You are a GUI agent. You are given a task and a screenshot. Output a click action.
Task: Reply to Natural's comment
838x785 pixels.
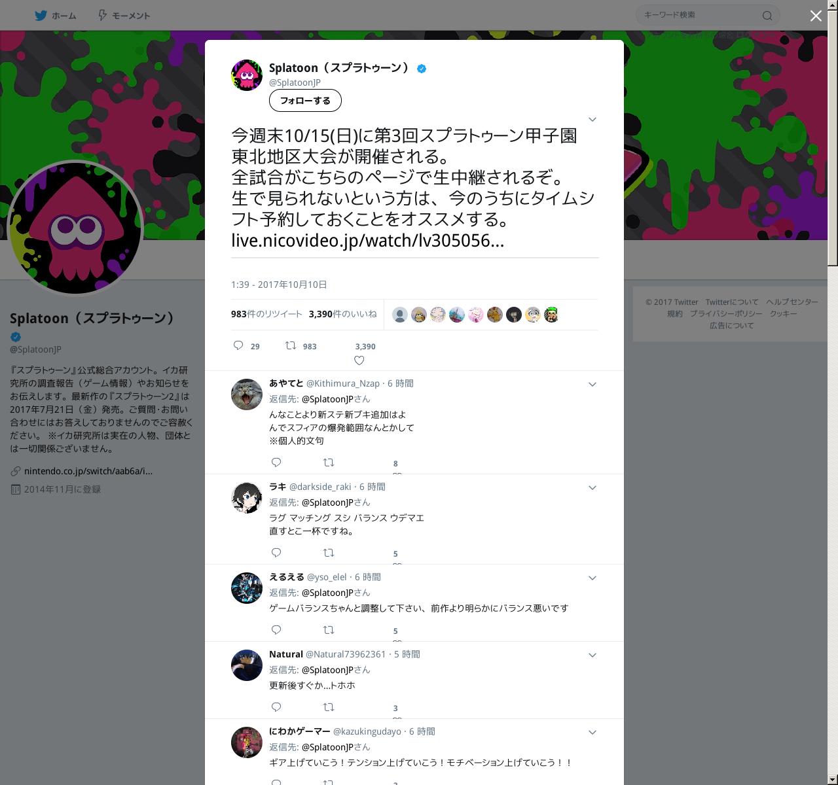[x=276, y=707]
